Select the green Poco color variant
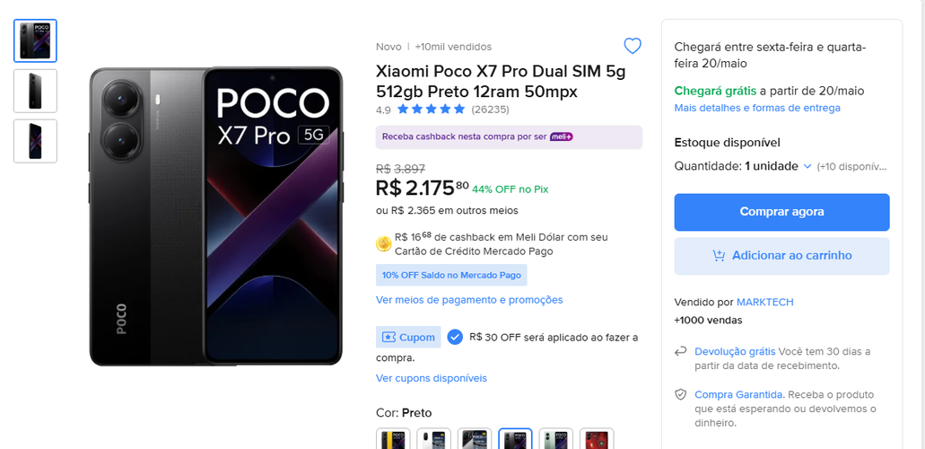Screen dimensions: 925x449 555,439
